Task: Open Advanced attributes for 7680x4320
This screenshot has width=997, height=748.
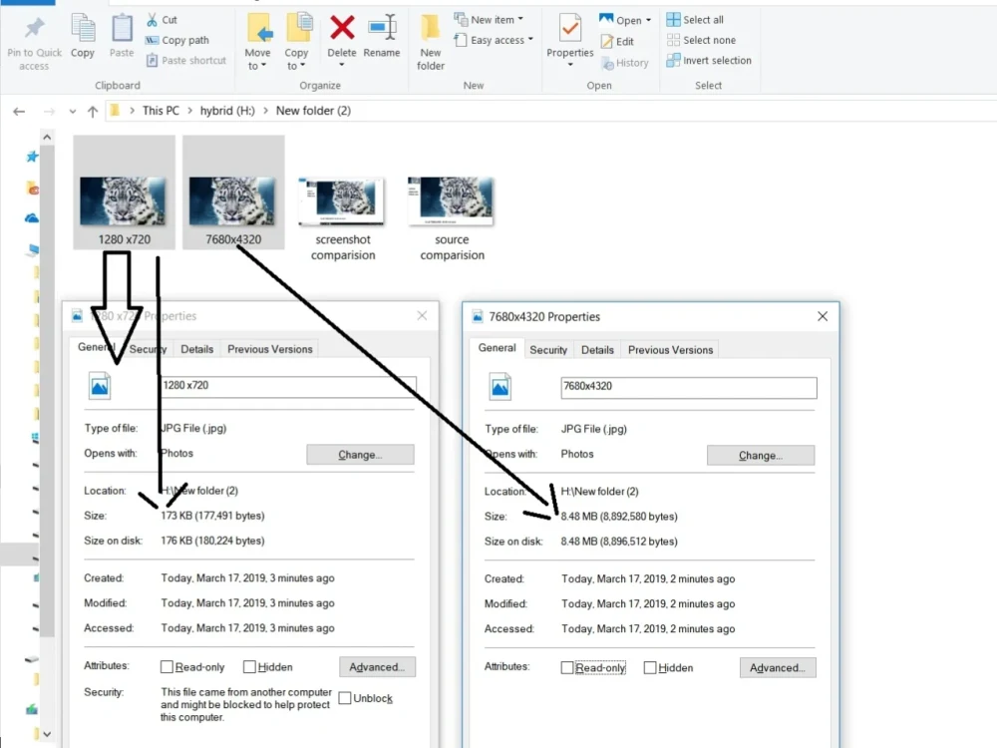Action: (x=777, y=667)
